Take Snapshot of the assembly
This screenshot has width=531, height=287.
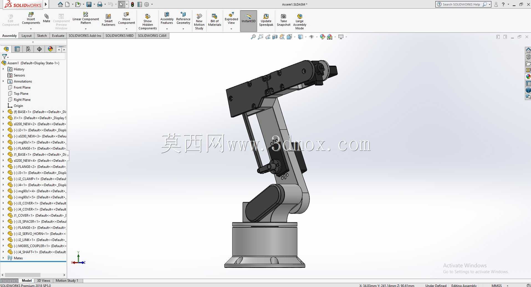284,20
